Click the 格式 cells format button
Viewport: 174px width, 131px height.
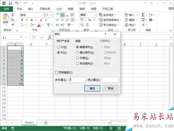tap(131, 25)
